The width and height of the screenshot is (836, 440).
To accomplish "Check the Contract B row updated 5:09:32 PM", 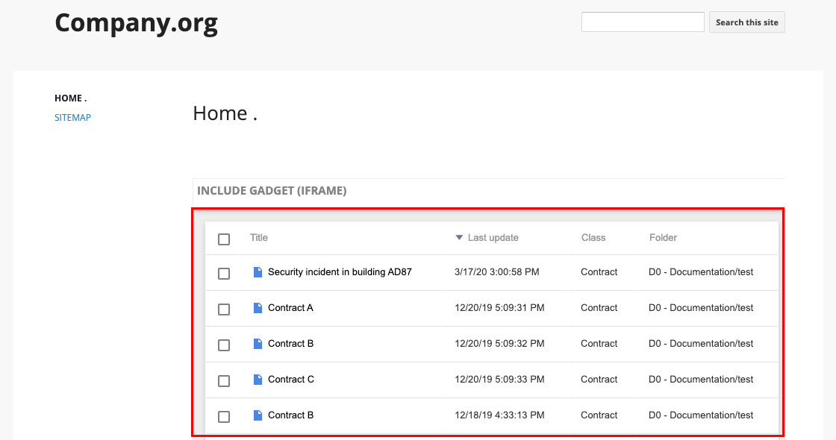I will pos(224,345).
